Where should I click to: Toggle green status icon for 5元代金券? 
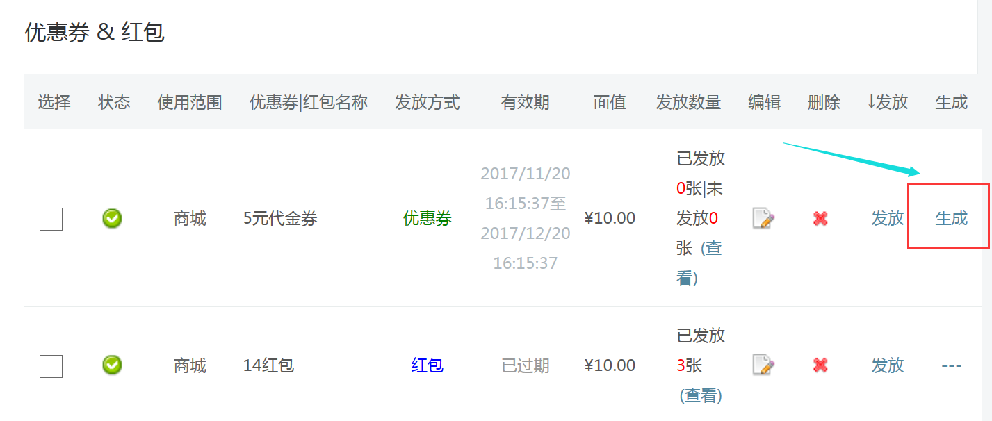point(112,219)
